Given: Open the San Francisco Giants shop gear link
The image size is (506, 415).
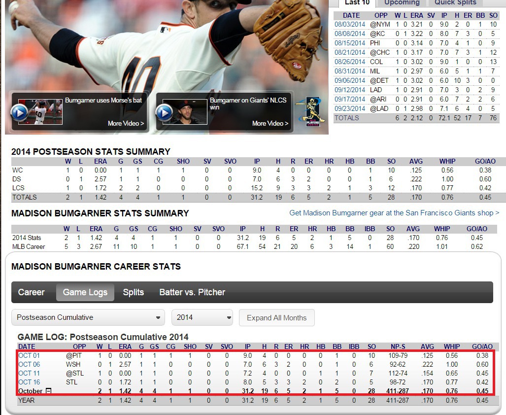Looking at the screenshot, I should [x=394, y=213].
